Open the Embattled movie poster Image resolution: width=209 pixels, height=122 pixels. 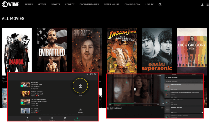[x=52, y=50]
